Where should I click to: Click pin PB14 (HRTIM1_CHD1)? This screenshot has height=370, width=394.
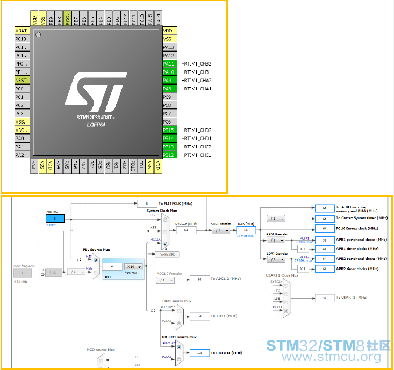(170, 139)
